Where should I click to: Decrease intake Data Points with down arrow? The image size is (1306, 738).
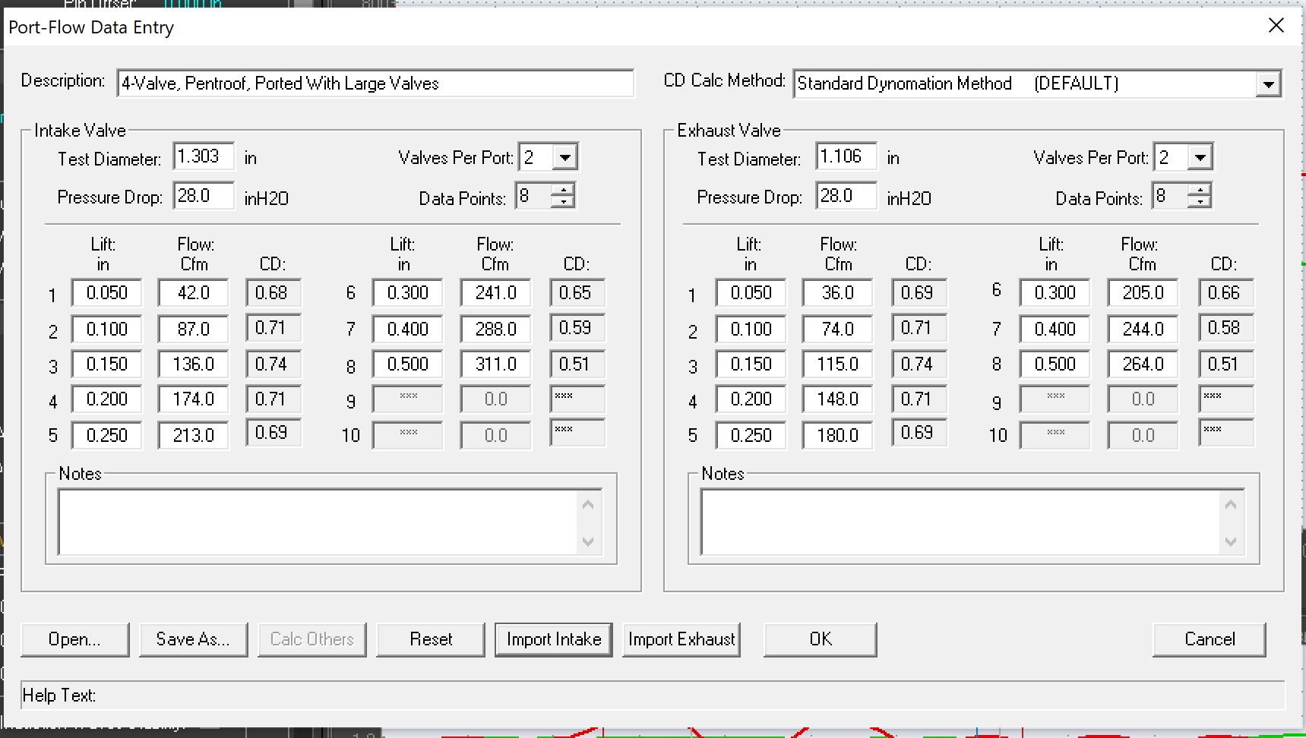tap(562, 202)
